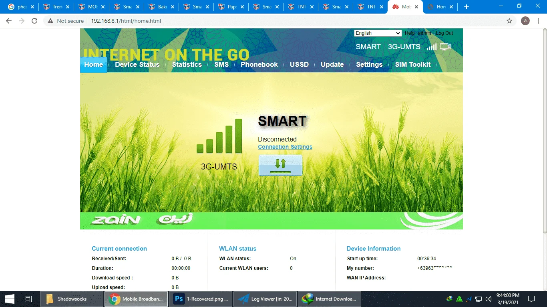The height and width of the screenshot is (307, 547).
Task: Open the Settings page
Action: (369, 64)
